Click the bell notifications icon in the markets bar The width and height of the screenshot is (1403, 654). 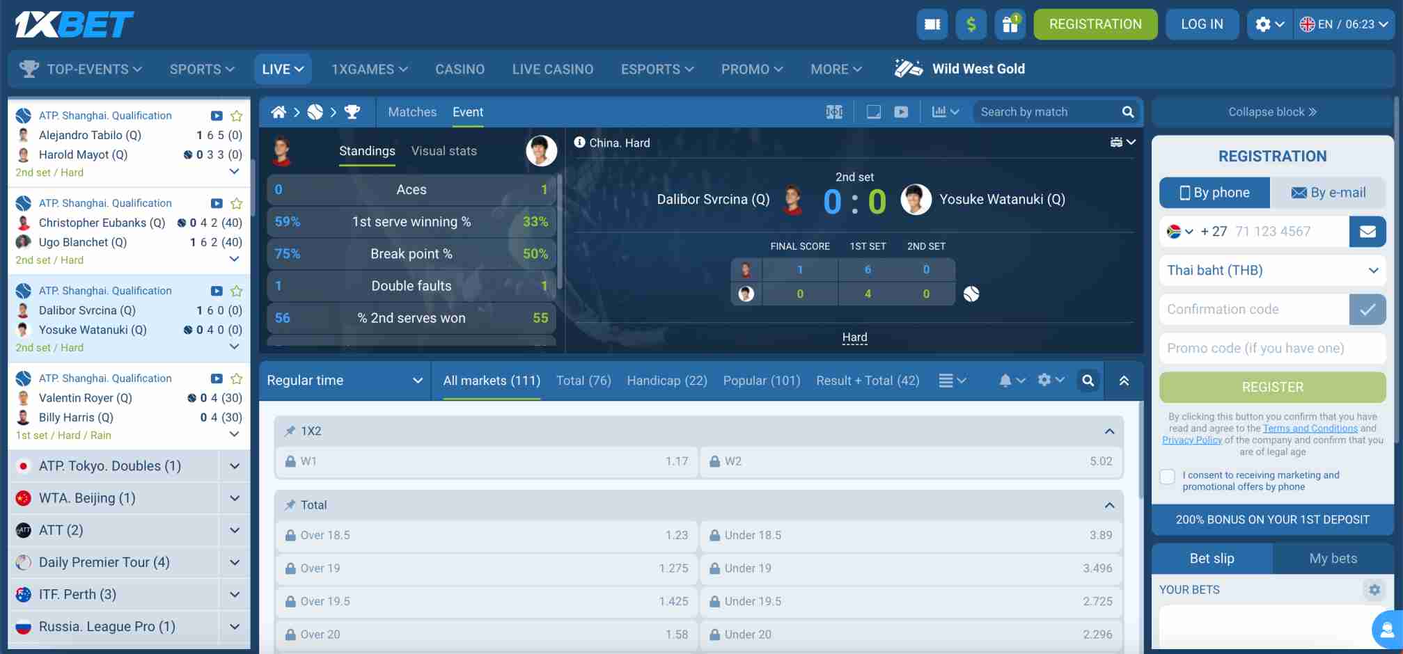click(x=1007, y=381)
